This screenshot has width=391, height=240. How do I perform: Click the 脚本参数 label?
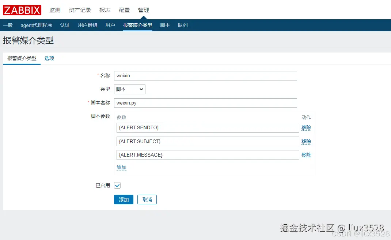coord(100,116)
